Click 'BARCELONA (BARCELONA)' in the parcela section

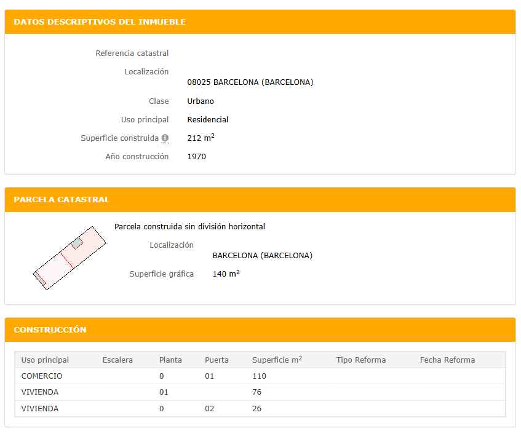(263, 255)
